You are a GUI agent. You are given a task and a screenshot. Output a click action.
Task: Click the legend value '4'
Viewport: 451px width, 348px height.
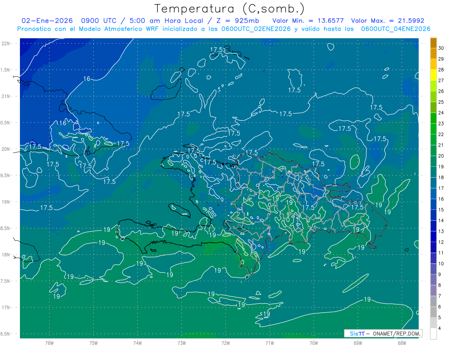tap(440, 328)
